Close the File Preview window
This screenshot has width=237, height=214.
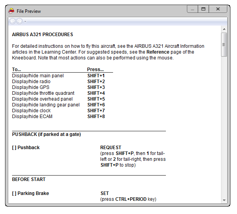[x=218, y=9]
